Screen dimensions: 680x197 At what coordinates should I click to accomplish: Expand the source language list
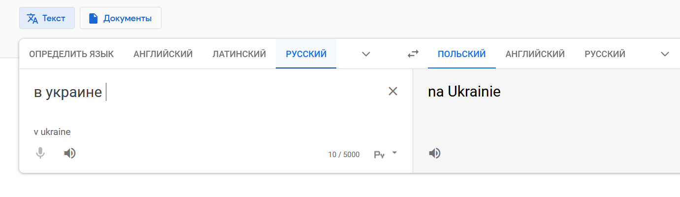click(x=366, y=54)
